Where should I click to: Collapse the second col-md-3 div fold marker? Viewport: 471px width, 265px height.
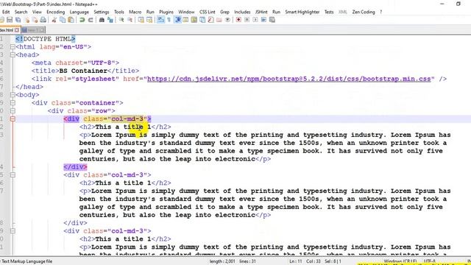coord(13,175)
